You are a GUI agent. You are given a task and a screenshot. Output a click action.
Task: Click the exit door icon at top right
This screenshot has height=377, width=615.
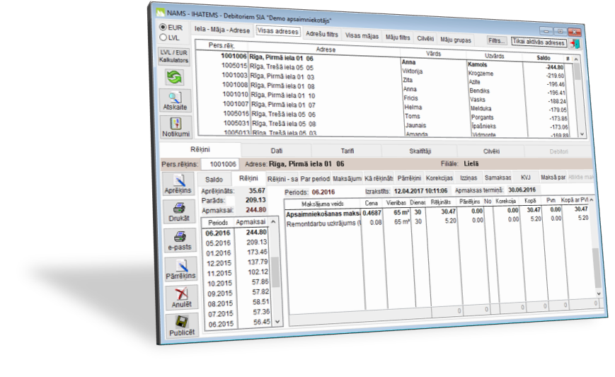tap(575, 43)
